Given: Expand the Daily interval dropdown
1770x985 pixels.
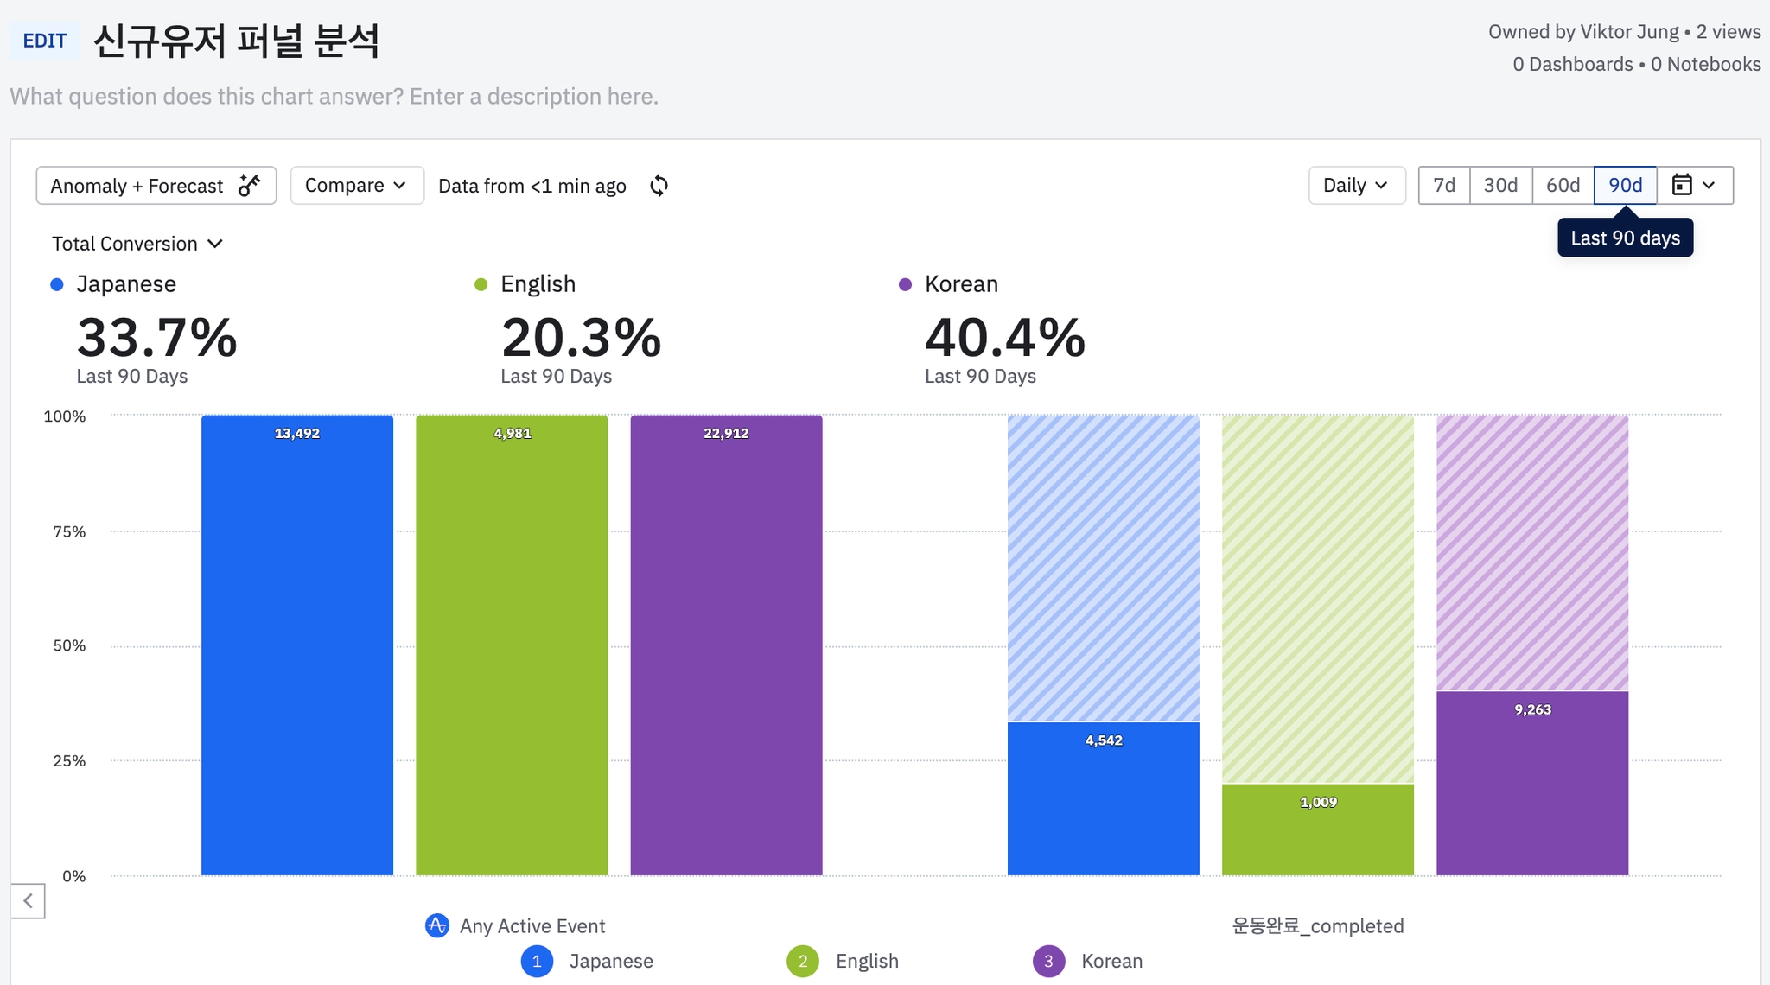Looking at the screenshot, I should pos(1355,185).
